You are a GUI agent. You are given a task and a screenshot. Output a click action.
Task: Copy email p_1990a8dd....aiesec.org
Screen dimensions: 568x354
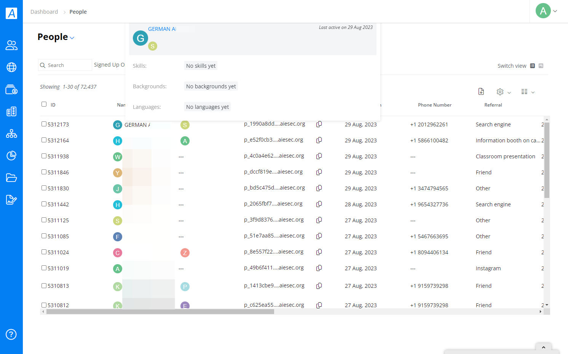coord(319,124)
